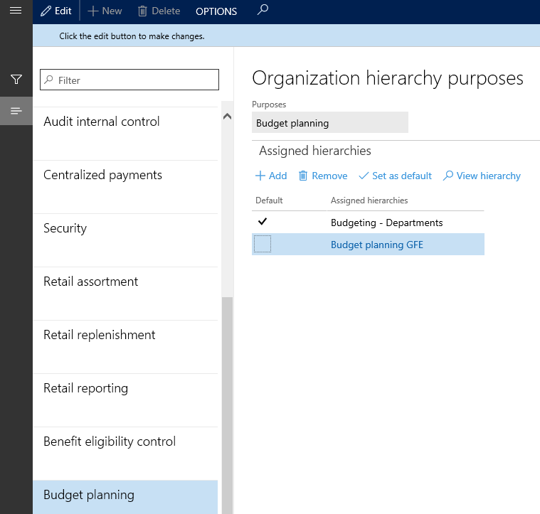
Task: Select Retail replenishment purpose
Action: (x=100, y=335)
